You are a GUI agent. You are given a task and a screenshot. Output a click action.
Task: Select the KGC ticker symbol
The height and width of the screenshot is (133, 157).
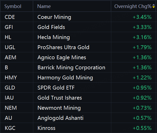point(10,128)
